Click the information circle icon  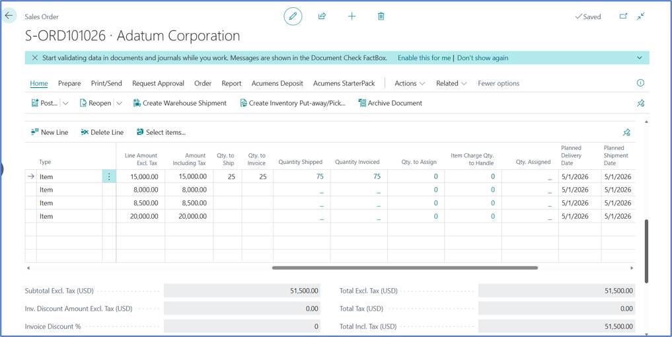tap(640, 83)
